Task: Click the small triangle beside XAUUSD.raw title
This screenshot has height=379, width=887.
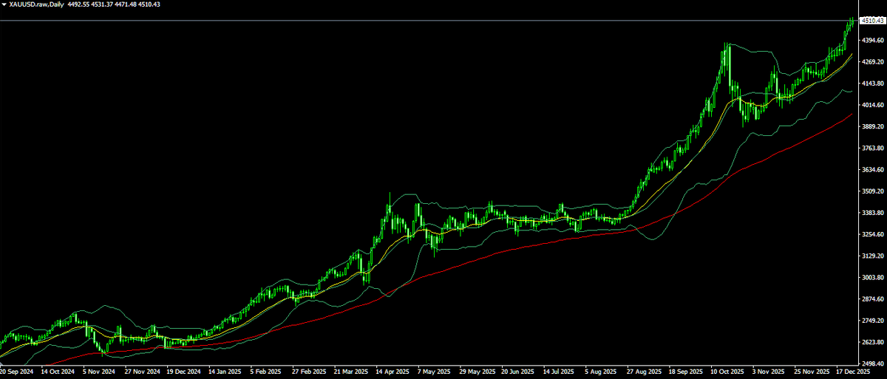Action: pyautogui.click(x=4, y=4)
